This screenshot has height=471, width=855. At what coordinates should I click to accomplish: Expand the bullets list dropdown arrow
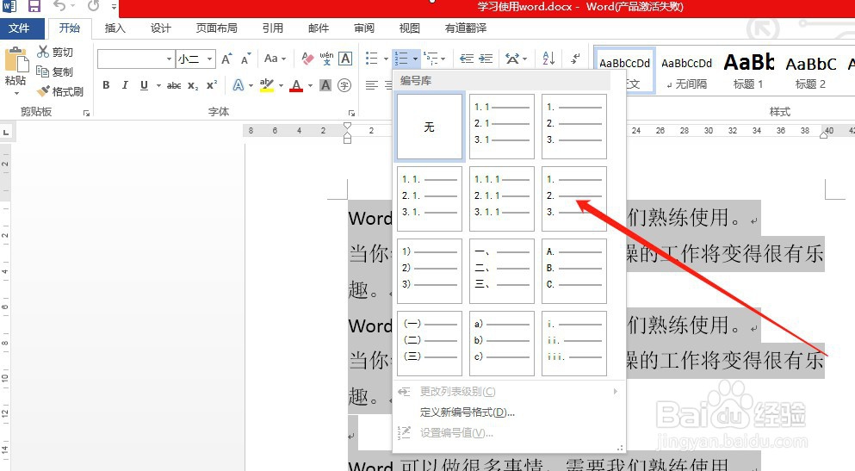tap(386, 59)
